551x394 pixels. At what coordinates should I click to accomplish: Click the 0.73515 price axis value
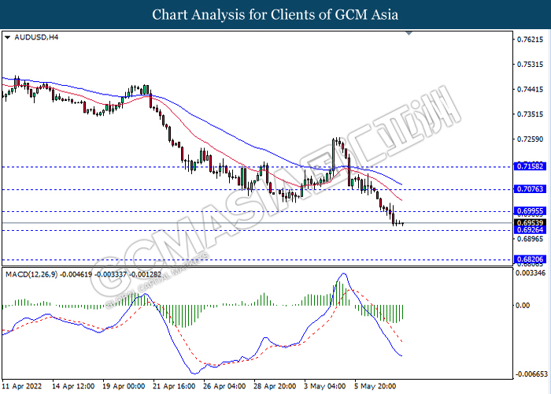[530, 114]
